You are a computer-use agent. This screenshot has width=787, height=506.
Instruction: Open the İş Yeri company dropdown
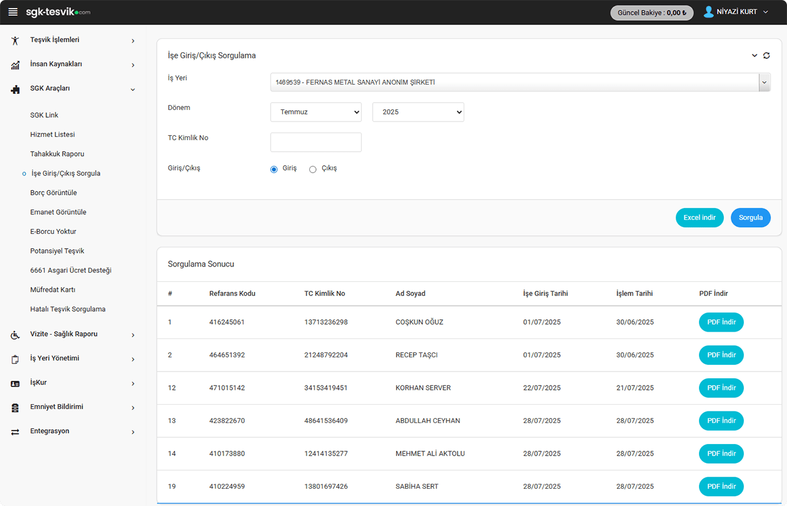(x=520, y=82)
